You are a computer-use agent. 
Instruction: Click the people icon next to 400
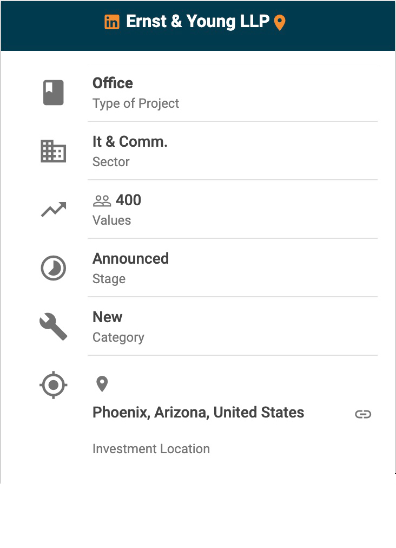(x=102, y=201)
